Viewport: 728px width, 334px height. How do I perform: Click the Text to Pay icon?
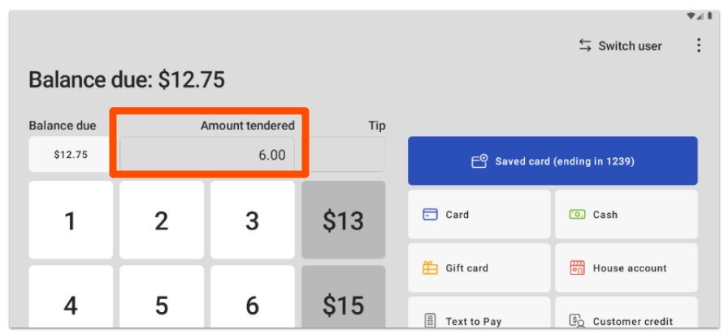tap(430, 321)
